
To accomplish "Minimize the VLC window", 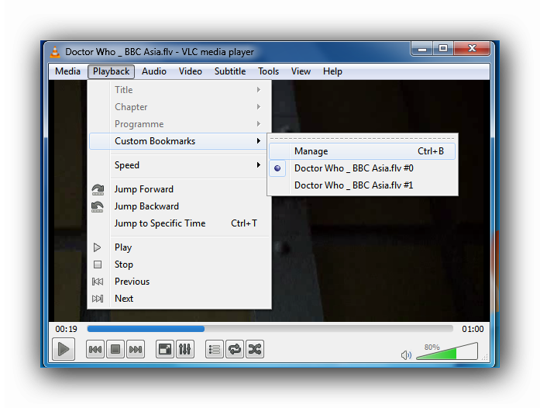I will point(422,49).
